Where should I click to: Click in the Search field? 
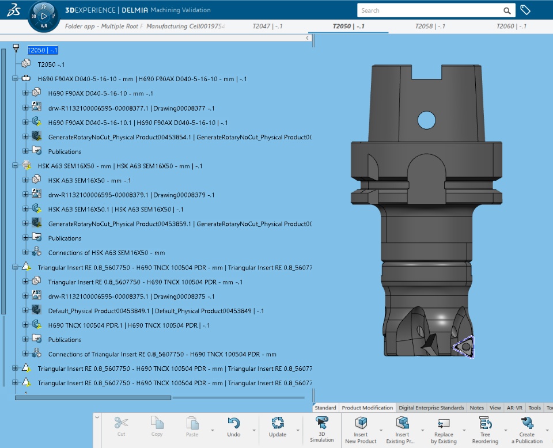430,10
